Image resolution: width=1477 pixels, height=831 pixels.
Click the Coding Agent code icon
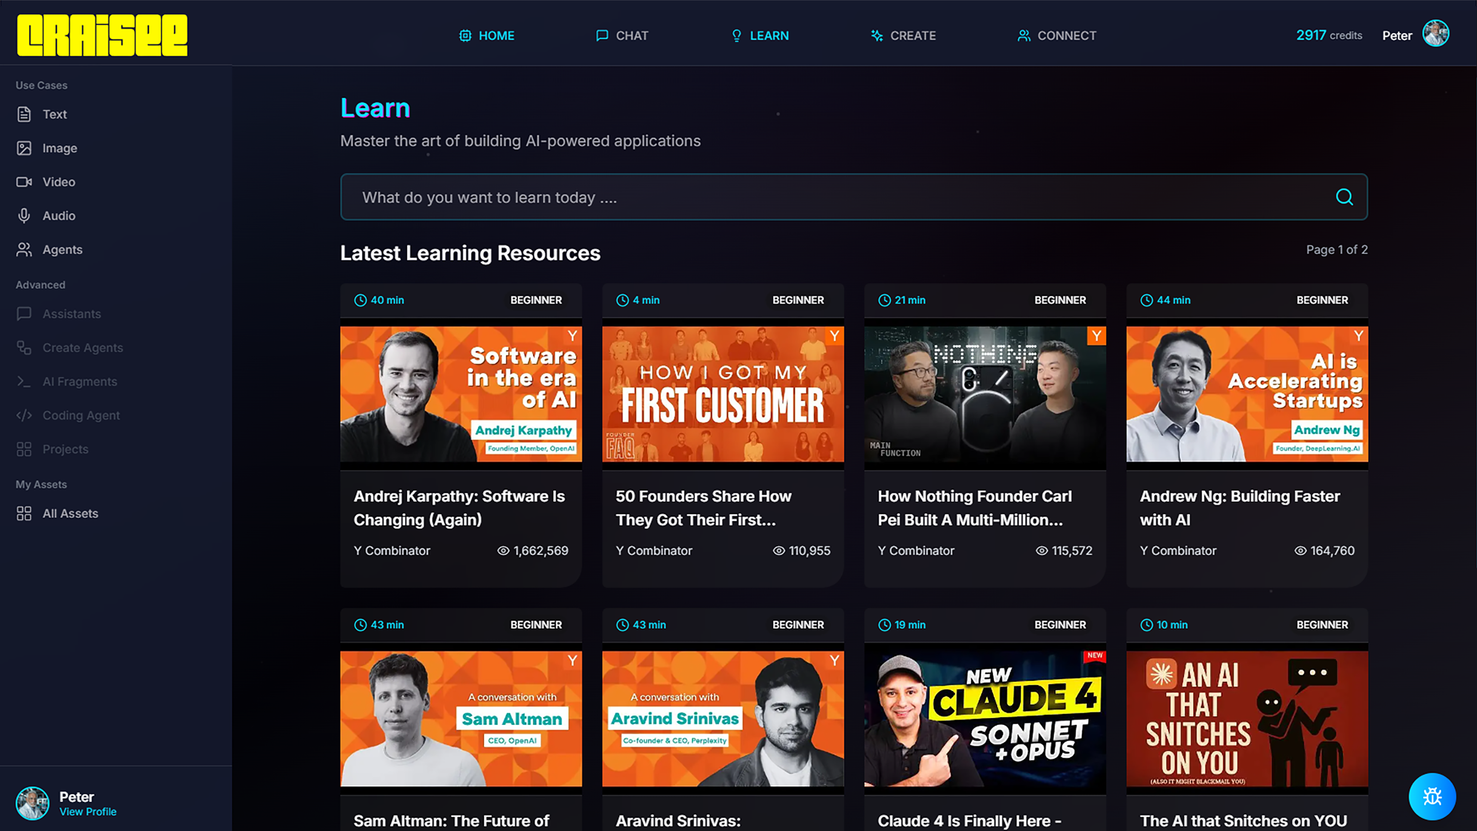23,415
